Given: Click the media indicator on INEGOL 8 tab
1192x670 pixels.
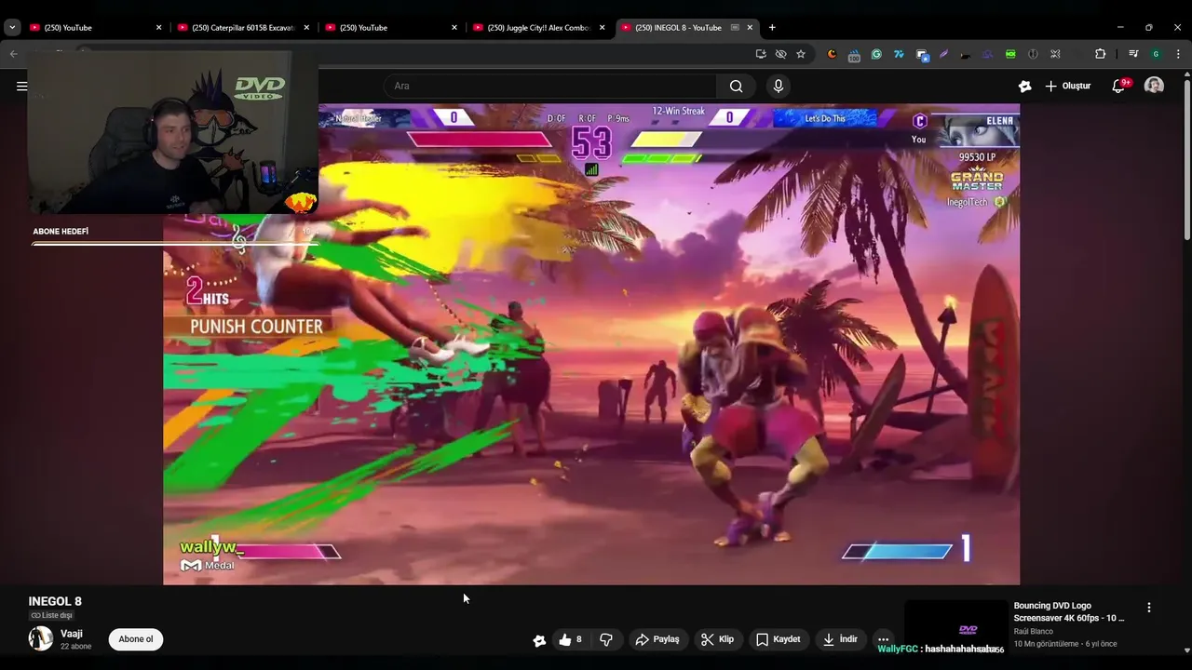Looking at the screenshot, I should pyautogui.click(x=735, y=28).
